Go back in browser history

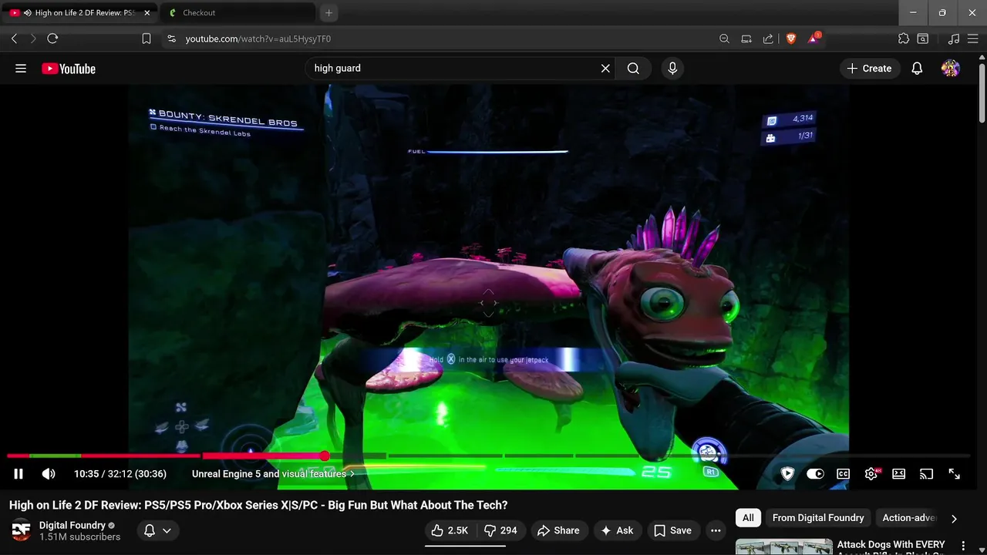pos(14,39)
